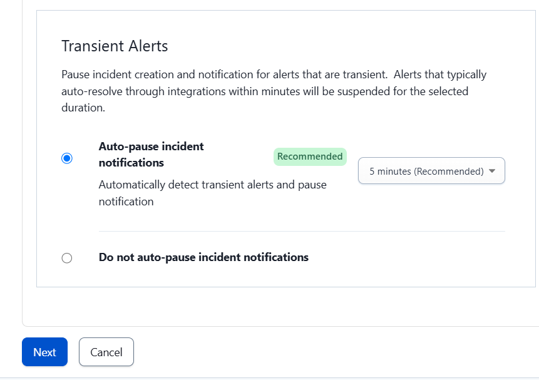
Task: Click the Do not auto-pause incident notifications label
Action: (203, 257)
